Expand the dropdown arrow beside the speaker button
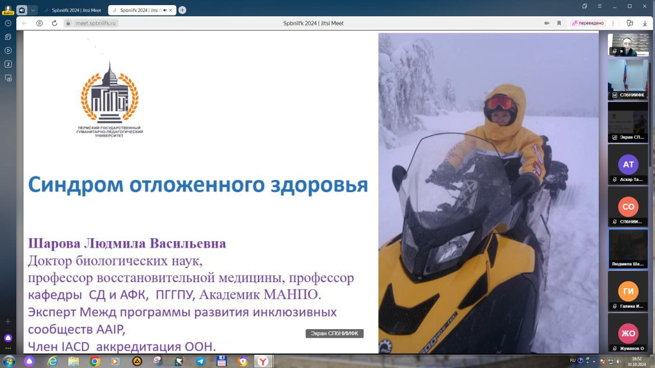The height and width of the screenshot is (368, 655). click(x=33, y=10)
